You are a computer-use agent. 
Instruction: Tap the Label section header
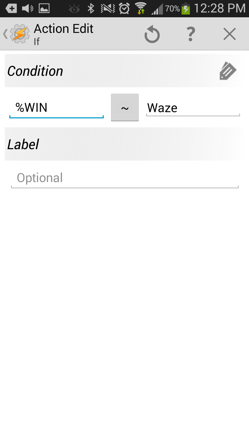pos(124,144)
